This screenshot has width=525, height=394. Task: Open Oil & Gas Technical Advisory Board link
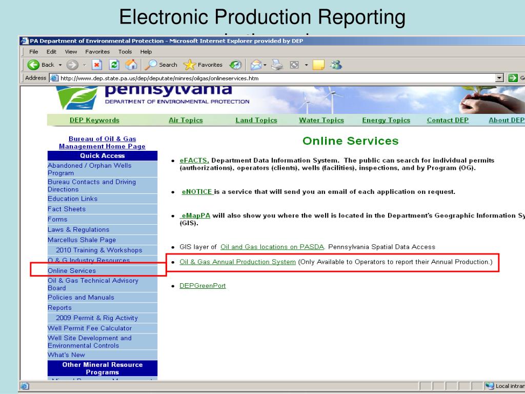click(x=93, y=284)
